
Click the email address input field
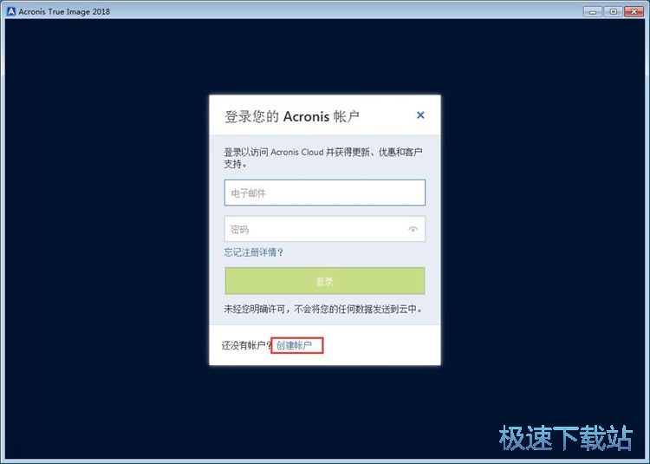325,193
